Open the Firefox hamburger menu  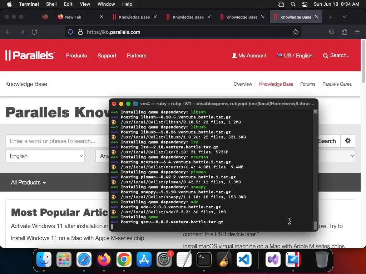357,32
